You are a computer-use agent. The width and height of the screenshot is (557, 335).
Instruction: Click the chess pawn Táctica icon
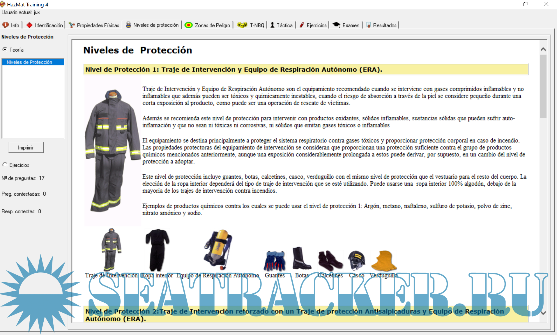click(272, 25)
